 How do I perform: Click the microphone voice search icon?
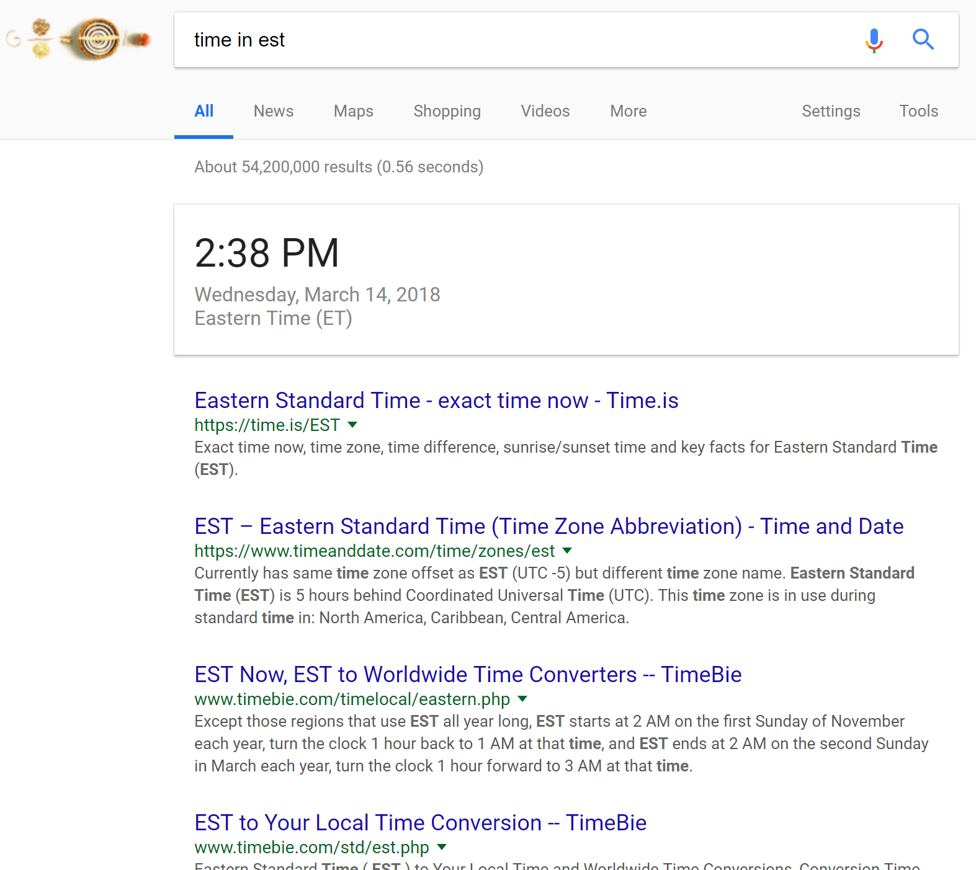point(874,40)
